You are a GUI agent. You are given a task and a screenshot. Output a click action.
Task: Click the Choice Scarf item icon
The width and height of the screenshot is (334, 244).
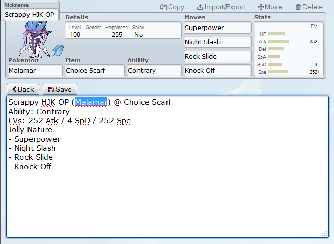click(58, 50)
